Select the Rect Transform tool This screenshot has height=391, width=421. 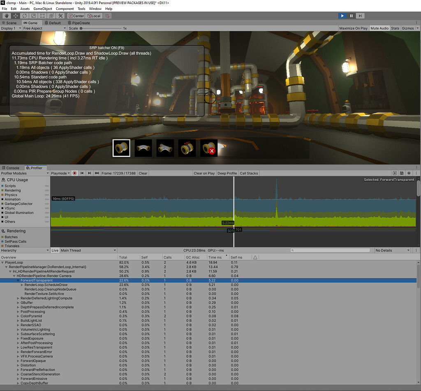[43, 16]
